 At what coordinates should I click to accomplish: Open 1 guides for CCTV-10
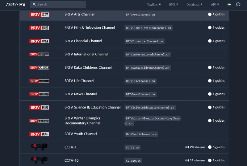[x=216, y=160]
